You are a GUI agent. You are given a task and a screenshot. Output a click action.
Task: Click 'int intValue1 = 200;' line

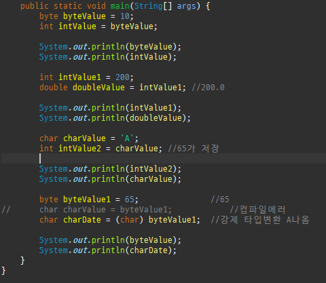tap(86, 77)
